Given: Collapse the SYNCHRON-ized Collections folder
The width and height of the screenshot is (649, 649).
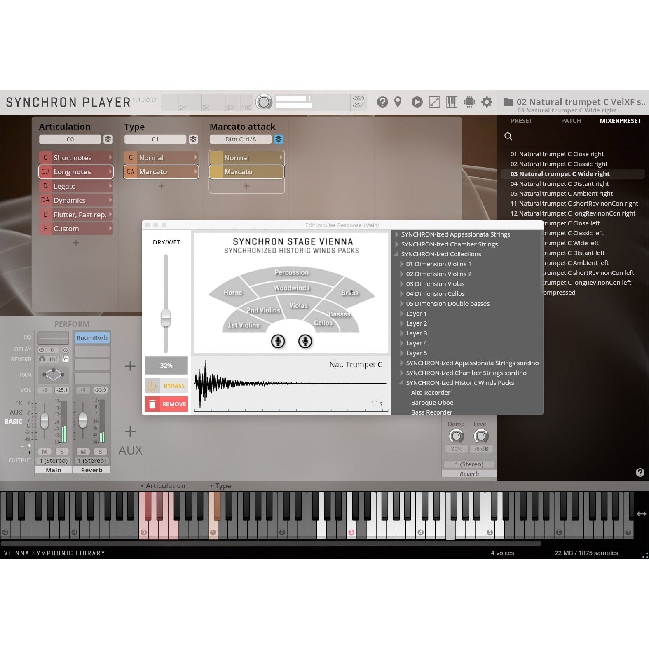Looking at the screenshot, I should click(397, 254).
